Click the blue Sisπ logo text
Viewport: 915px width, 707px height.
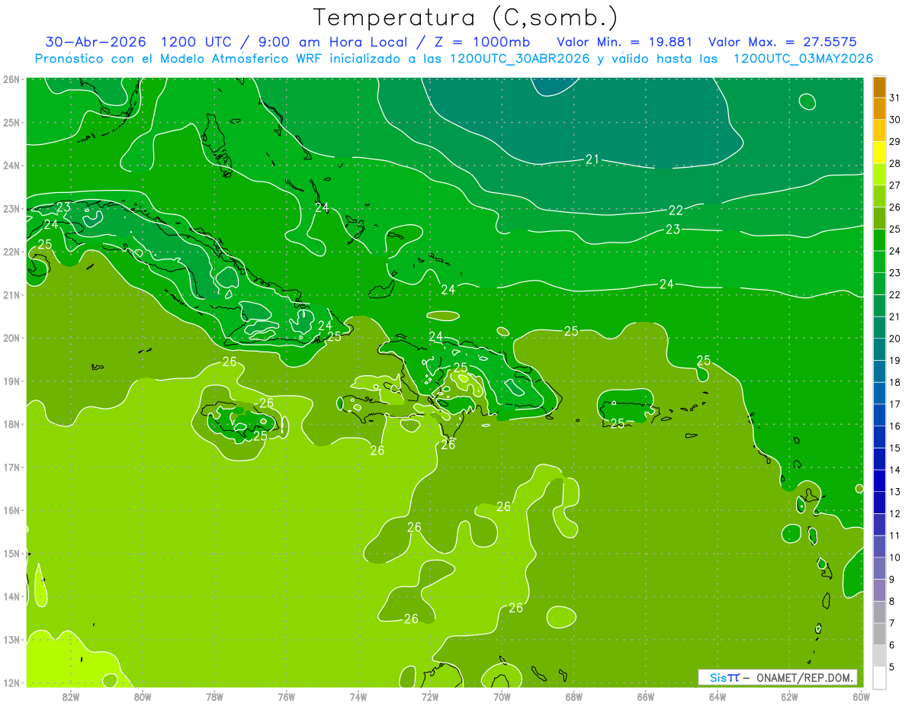(x=724, y=677)
